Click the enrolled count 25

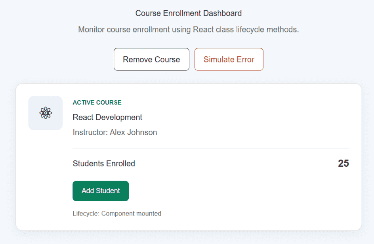(x=343, y=163)
